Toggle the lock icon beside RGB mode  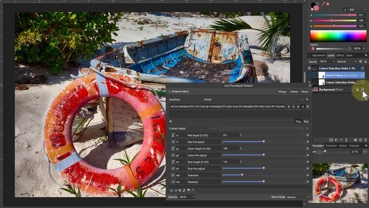click(x=345, y=10)
